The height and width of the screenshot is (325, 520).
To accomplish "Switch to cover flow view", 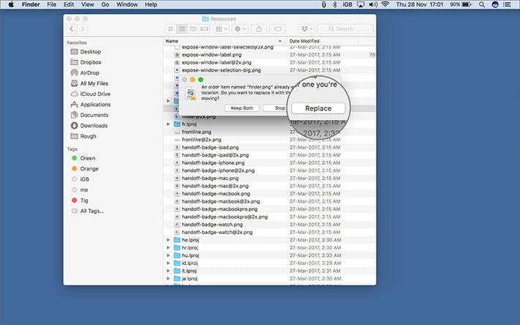I will 204,29.
